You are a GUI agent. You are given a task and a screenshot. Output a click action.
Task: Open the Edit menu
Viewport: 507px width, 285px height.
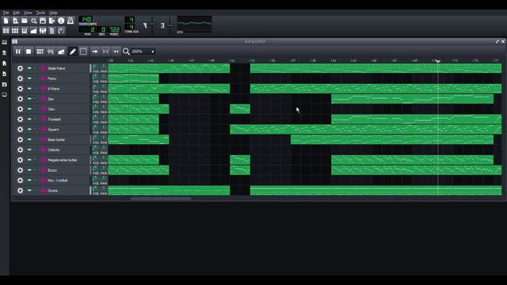click(16, 13)
